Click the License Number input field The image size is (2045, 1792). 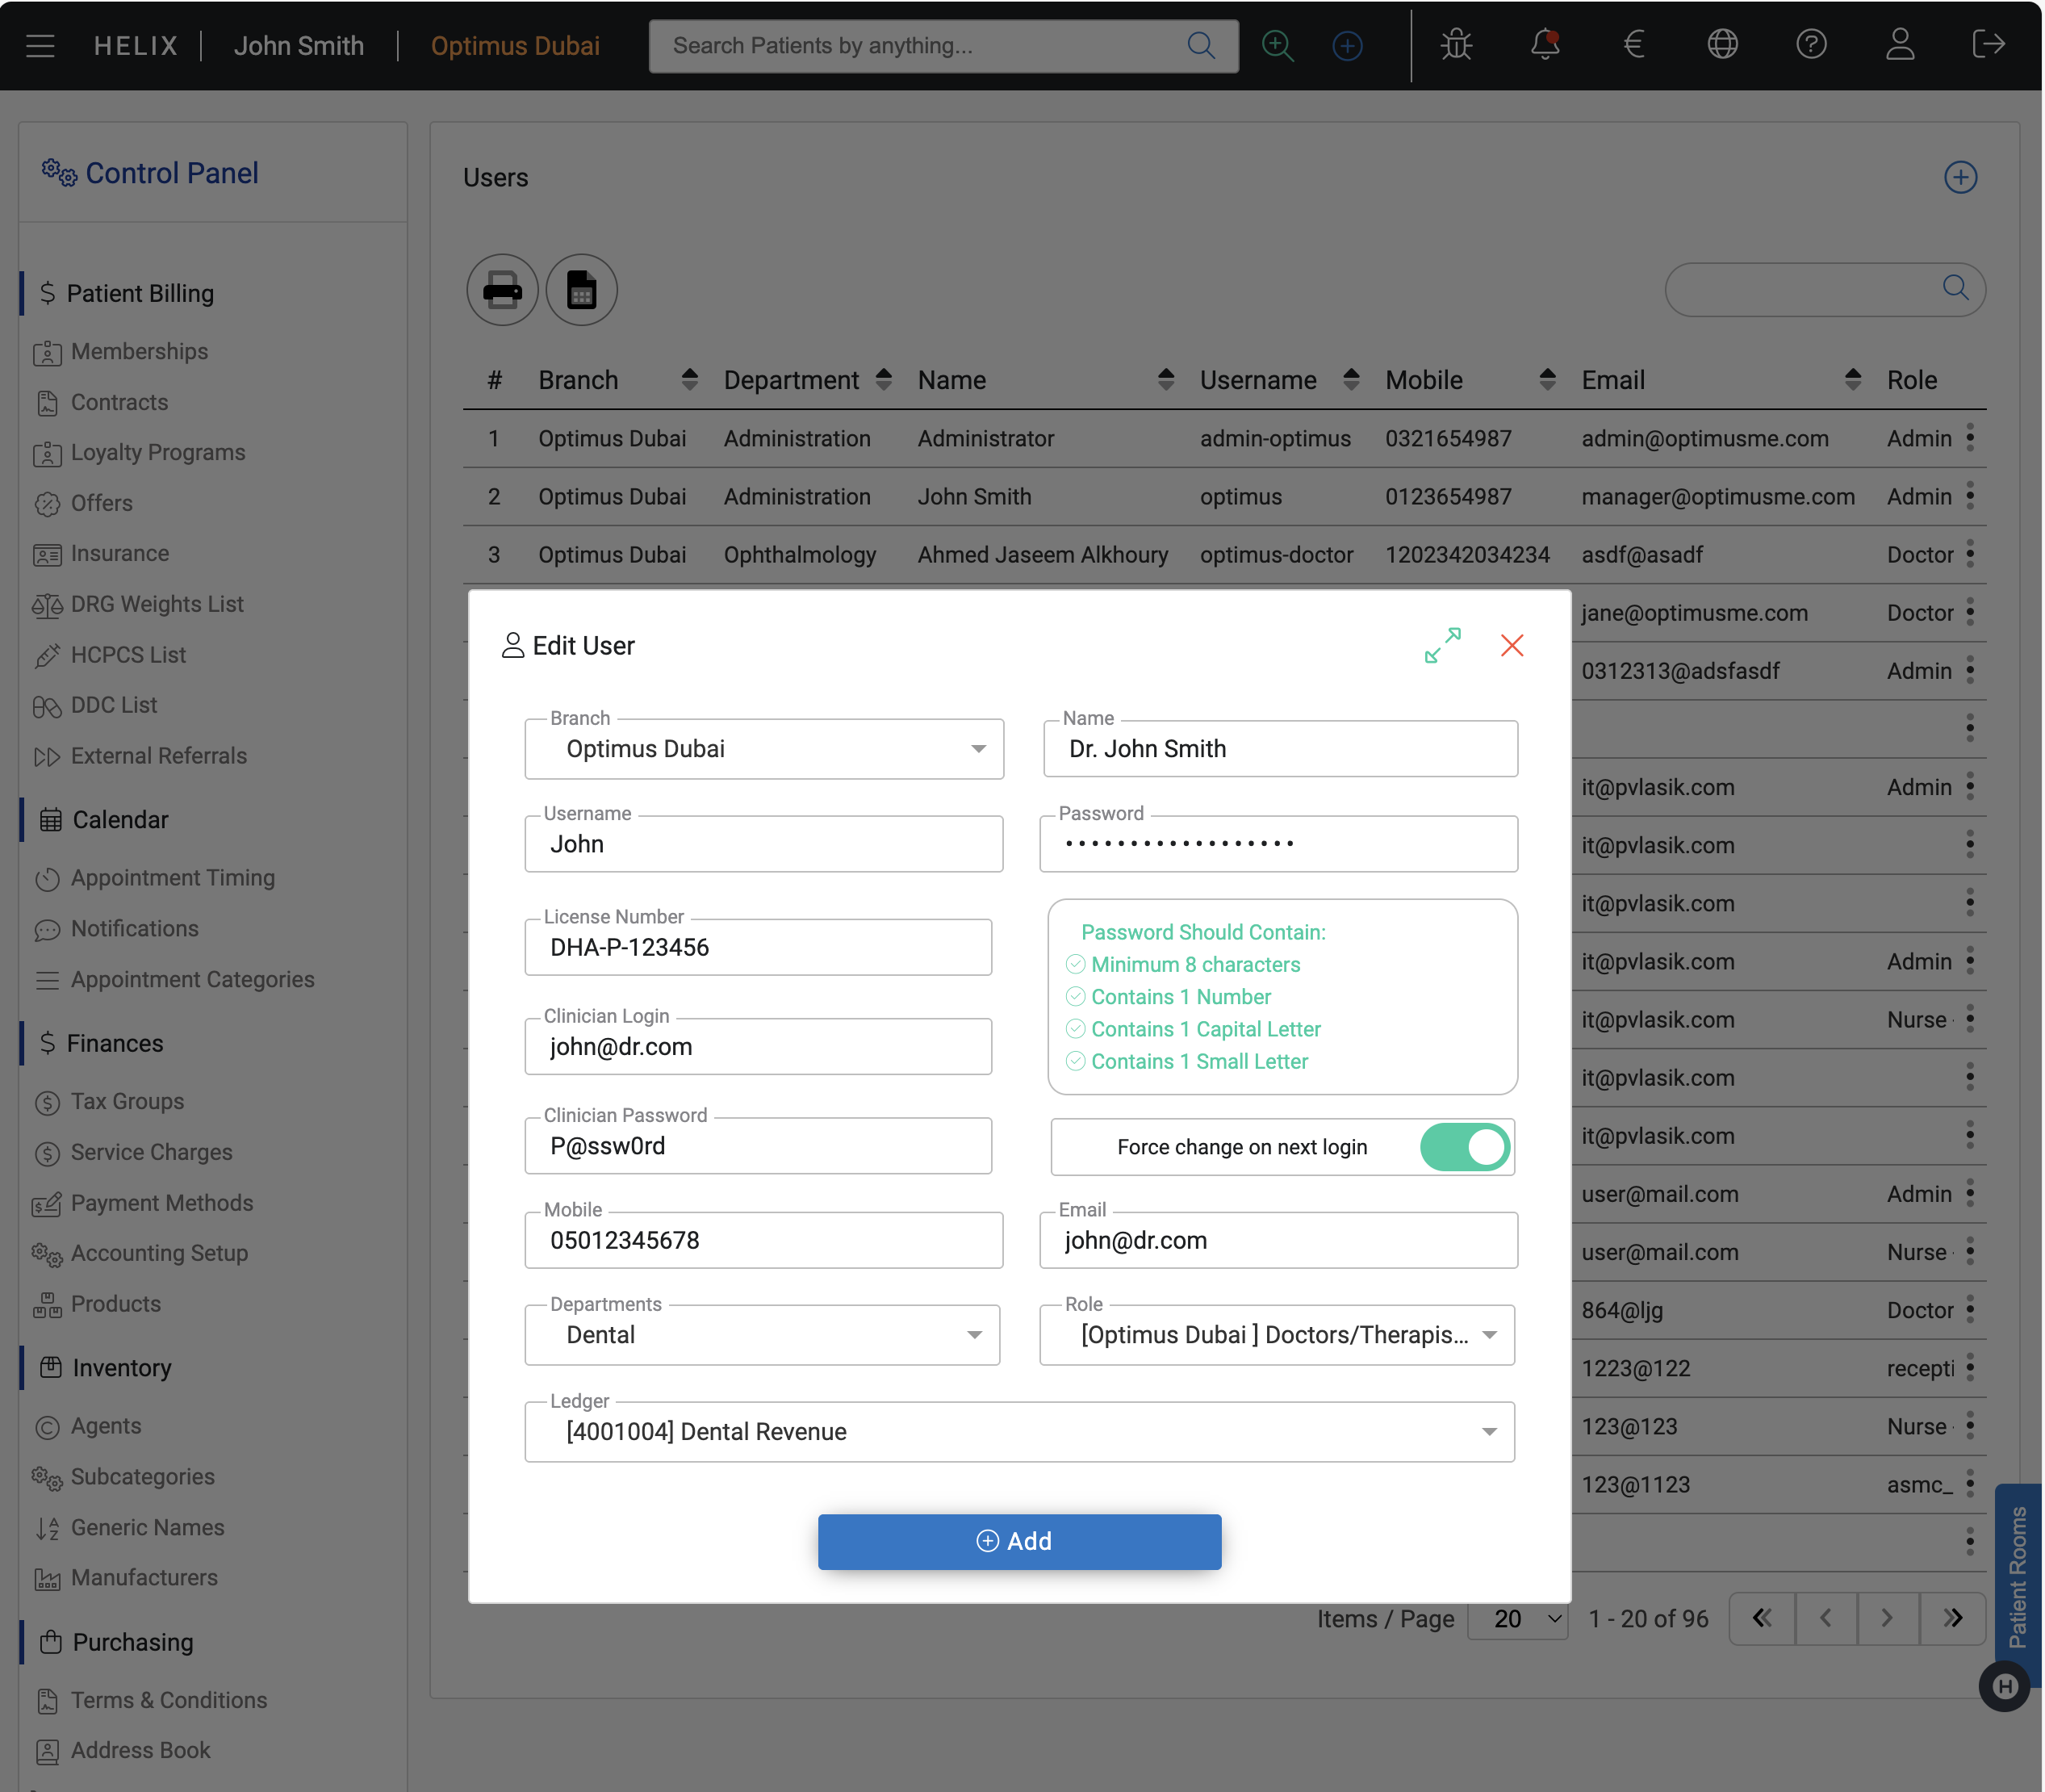tap(758, 948)
